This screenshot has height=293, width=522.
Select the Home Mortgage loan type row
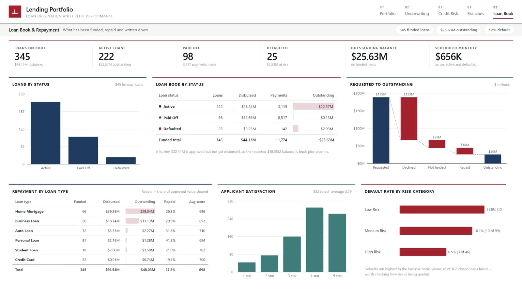(x=110, y=211)
